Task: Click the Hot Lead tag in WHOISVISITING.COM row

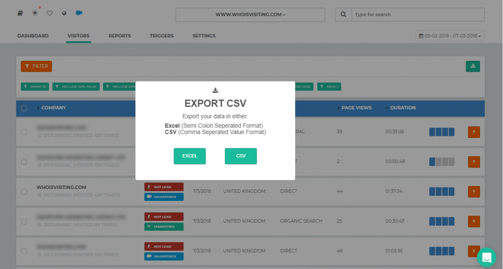Action: [164, 187]
